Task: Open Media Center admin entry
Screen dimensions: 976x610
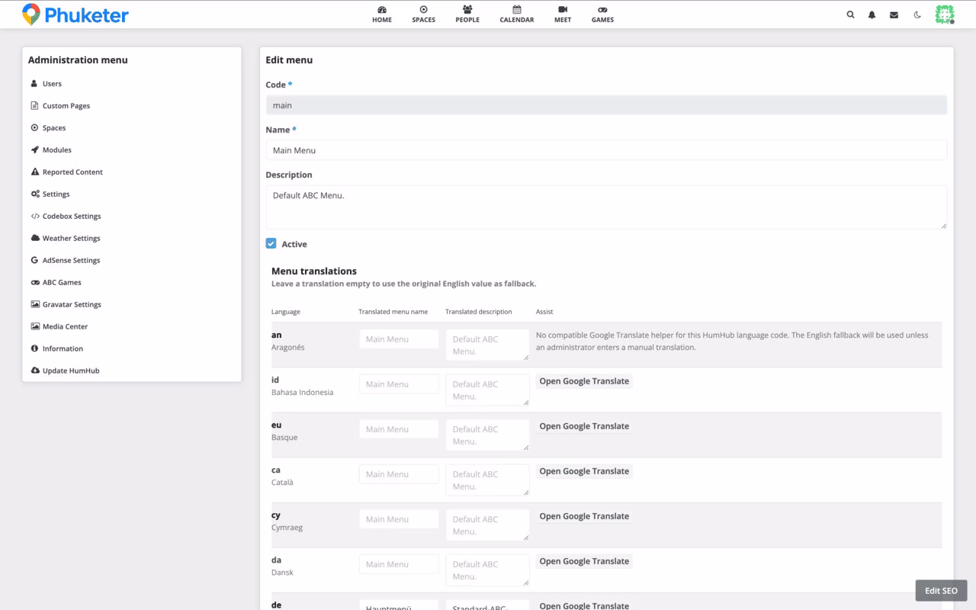Action: pos(132,327)
